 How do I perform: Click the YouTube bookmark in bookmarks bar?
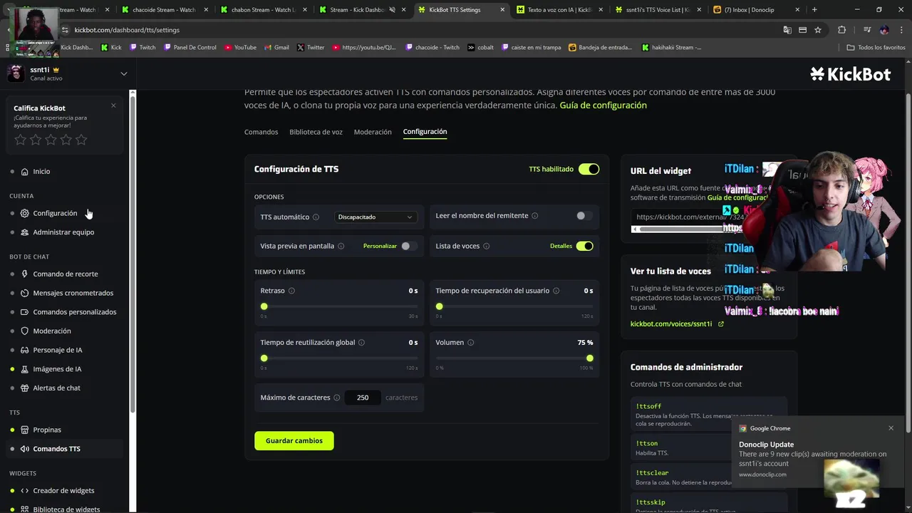240,48
